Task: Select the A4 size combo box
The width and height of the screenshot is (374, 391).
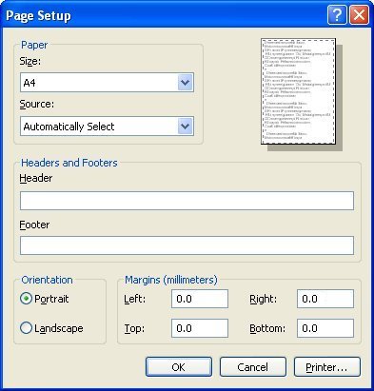Action: [x=107, y=83]
